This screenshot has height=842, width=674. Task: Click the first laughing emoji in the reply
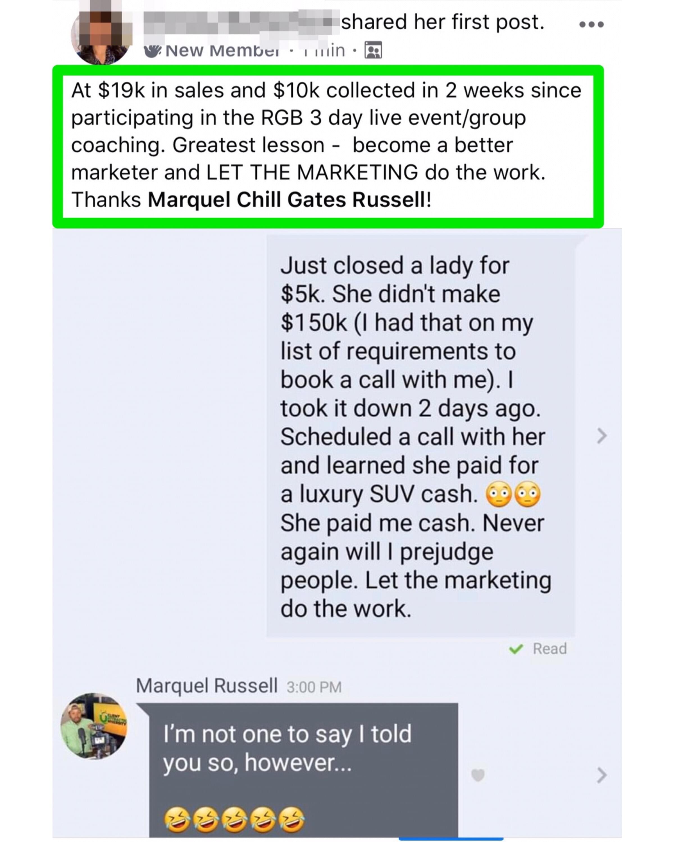177,819
